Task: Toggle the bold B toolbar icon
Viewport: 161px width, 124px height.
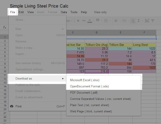Action: (78, 21)
